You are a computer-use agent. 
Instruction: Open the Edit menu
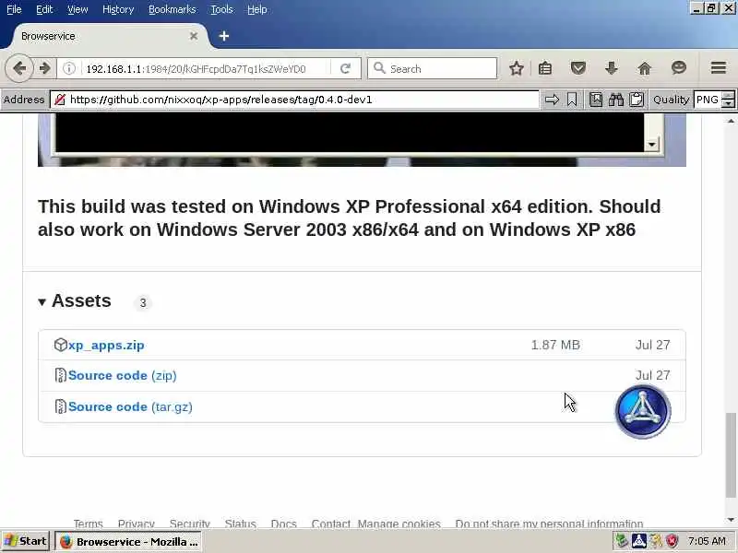pos(44,9)
